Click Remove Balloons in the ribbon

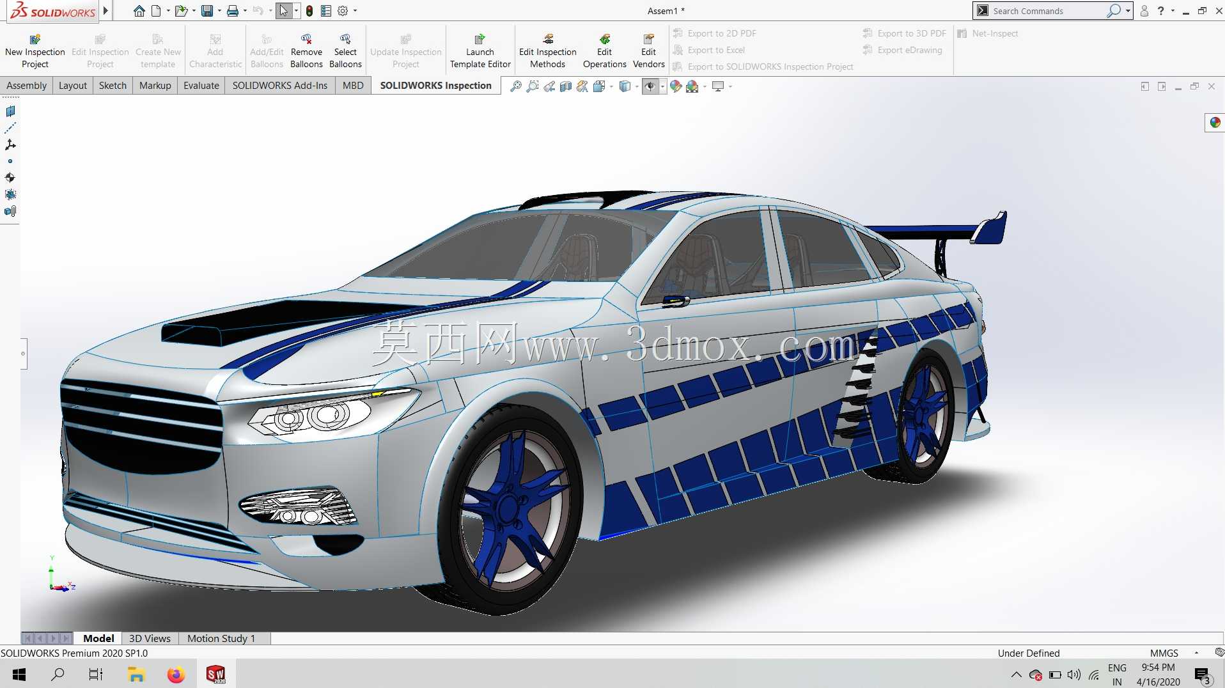click(x=306, y=51)
